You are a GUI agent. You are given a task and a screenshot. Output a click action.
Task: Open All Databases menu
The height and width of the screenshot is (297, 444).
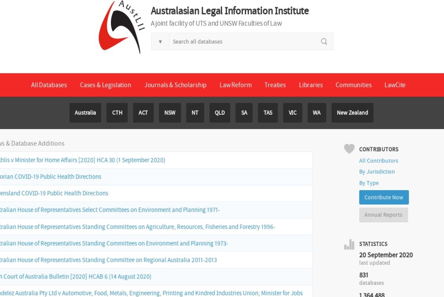[x=49, y=85]
